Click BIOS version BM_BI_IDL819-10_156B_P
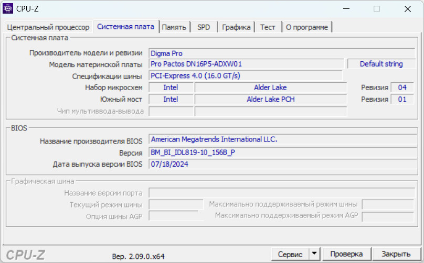 tap(283, 152)
